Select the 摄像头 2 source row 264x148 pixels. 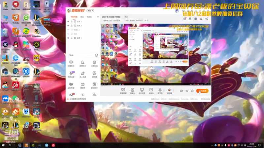[83, 30]
